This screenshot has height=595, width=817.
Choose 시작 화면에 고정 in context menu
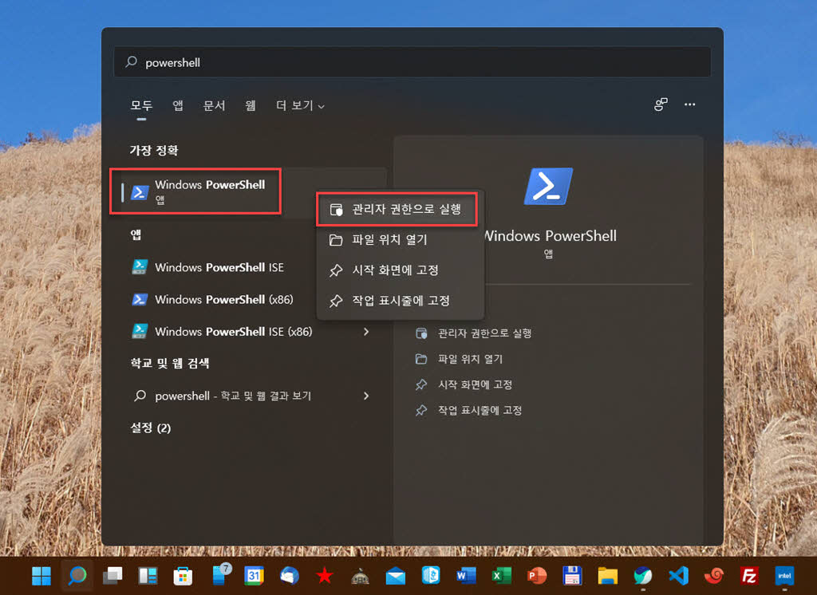[x=400, y=270]
